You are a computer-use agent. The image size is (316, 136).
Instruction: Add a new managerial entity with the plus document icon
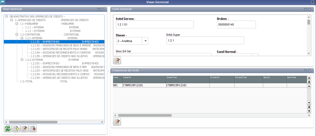point(16,128)
